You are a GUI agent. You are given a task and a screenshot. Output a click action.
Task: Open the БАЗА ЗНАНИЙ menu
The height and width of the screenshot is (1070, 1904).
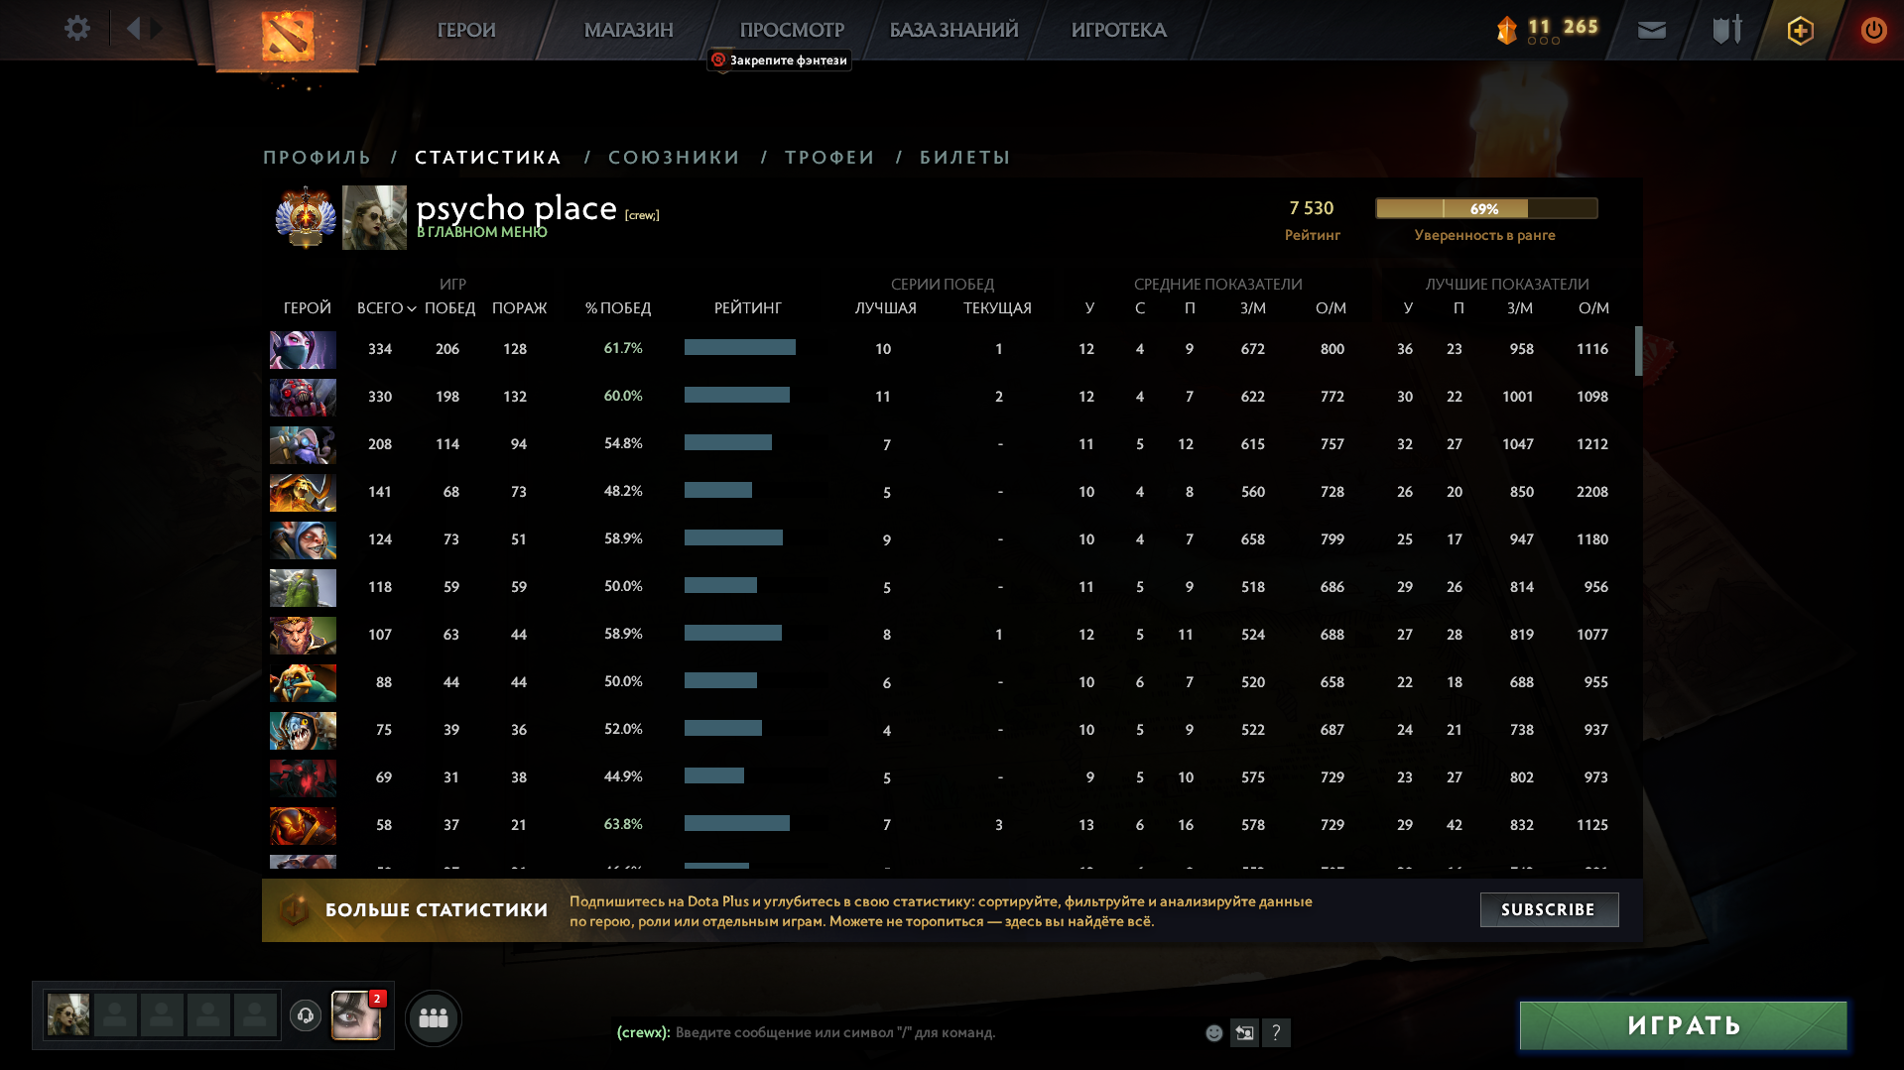coord(953,30)
